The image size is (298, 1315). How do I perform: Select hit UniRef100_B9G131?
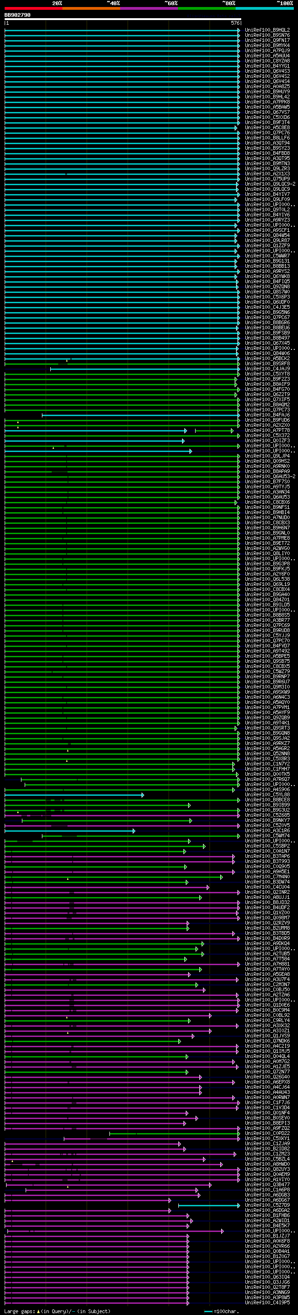click(267, 261)
